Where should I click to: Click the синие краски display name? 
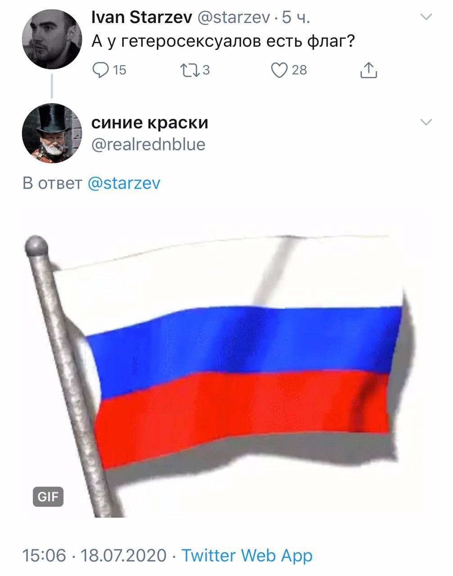click(x=150, y=122)
